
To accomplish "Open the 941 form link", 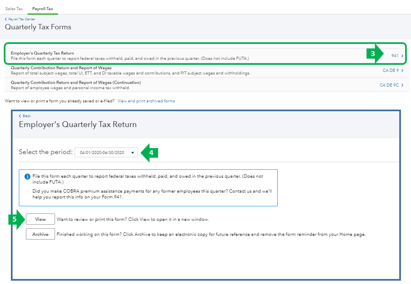I will click(395, 56).
